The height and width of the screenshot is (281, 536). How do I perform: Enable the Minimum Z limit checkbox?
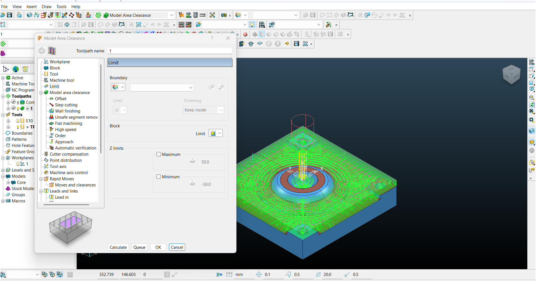point(159,177)
